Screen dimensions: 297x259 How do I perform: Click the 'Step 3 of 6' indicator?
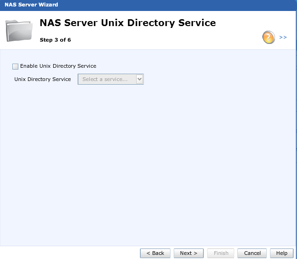[x=55, y=40]
